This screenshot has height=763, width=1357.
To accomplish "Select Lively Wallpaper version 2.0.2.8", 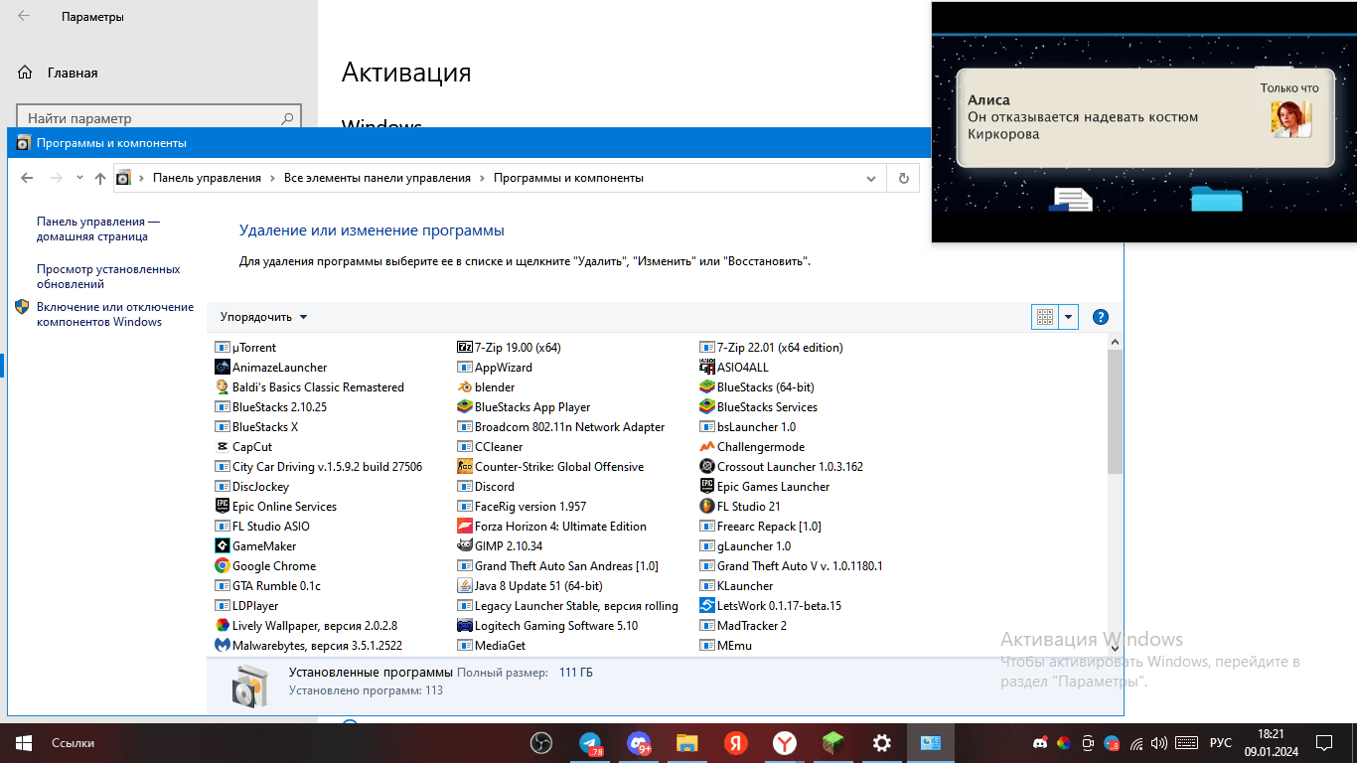I will [x=306, y=626].
